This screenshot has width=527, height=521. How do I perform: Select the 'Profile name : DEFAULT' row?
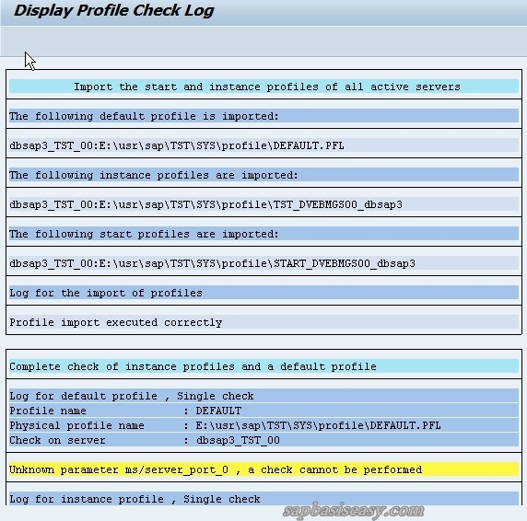coord(263,411)
